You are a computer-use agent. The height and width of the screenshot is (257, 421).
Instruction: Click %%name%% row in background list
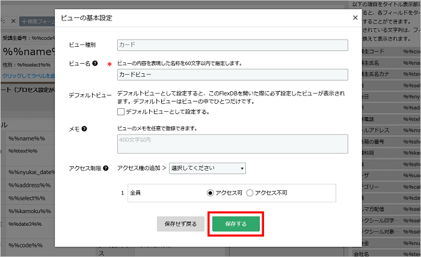pyautogui.click(x=27, y=139)
